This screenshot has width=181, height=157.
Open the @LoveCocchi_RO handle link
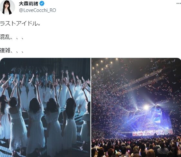pos(37,10)
